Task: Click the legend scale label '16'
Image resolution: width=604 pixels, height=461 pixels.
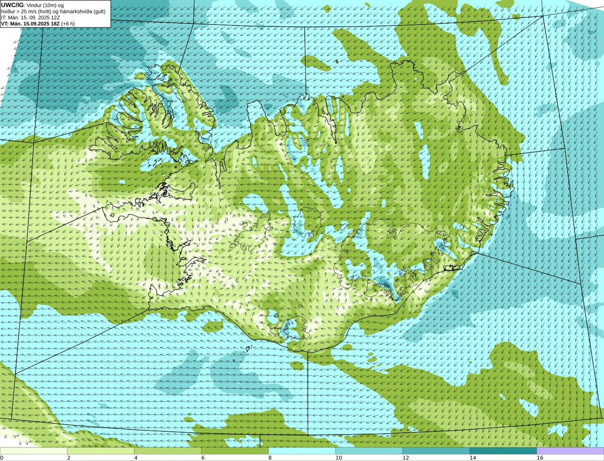Action: (540, 458)
